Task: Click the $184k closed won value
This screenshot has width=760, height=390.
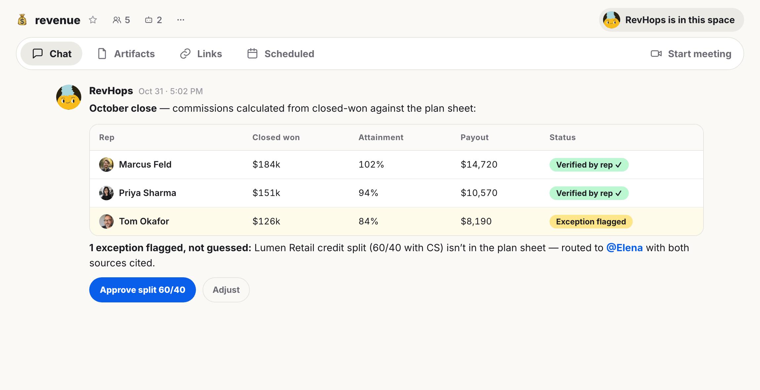Action: [x=266, y=165]
